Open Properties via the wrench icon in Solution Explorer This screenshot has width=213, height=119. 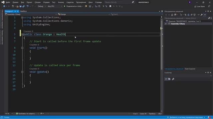point(202,15)
